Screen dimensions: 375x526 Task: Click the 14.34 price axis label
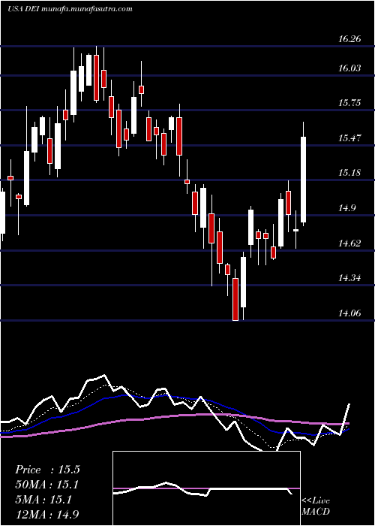tap(349, 278)
